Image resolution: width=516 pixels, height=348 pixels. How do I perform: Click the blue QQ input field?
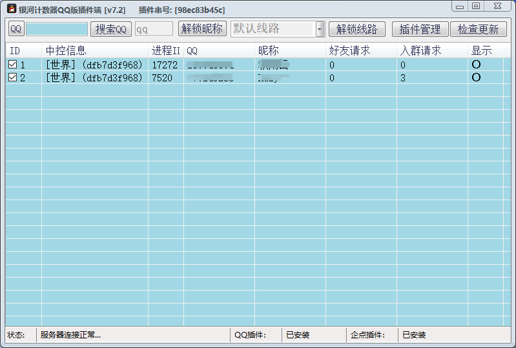click(57, 29)
